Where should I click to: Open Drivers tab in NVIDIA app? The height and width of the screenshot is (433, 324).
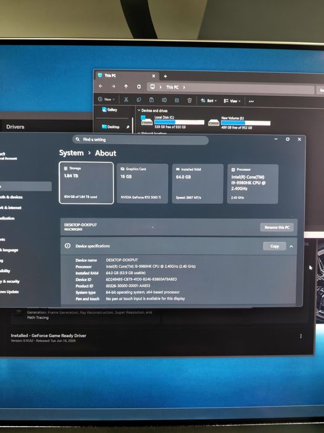click(15, 127)
